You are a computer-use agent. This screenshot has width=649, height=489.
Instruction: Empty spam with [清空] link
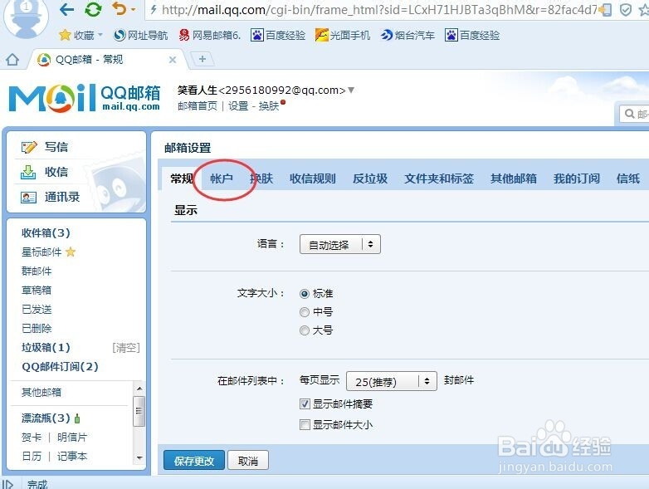pos(126,348)
